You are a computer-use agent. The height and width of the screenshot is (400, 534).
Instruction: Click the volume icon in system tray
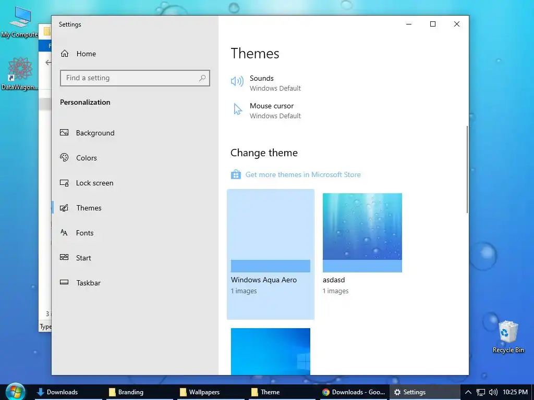493,392
